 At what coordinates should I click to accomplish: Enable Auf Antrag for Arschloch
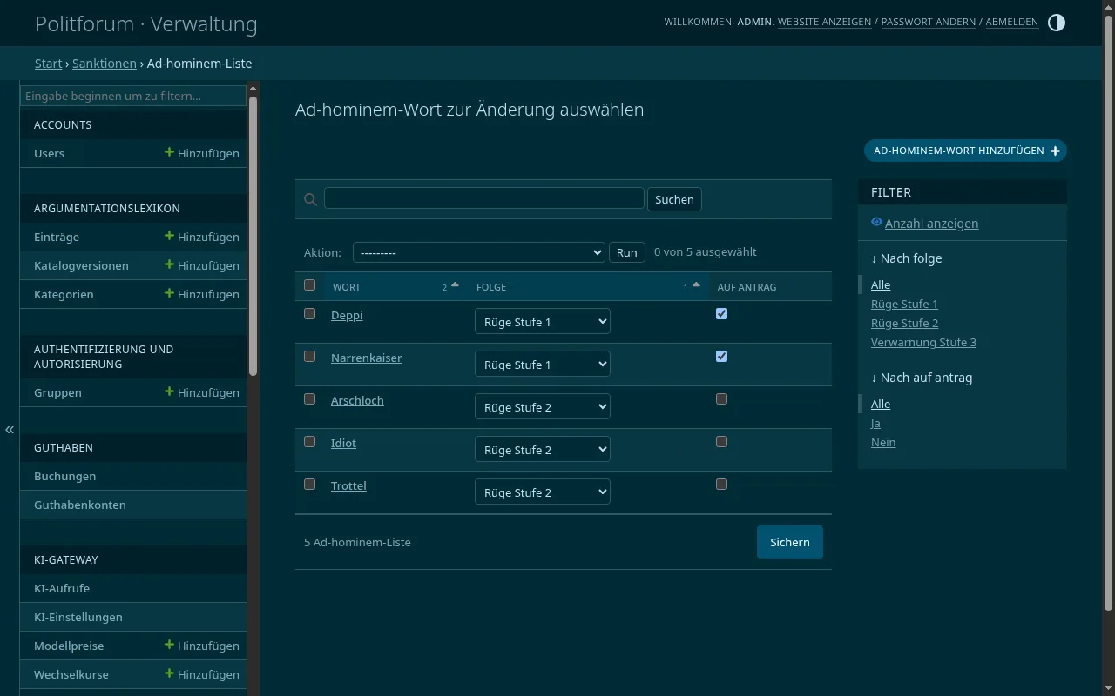[721, 398]
